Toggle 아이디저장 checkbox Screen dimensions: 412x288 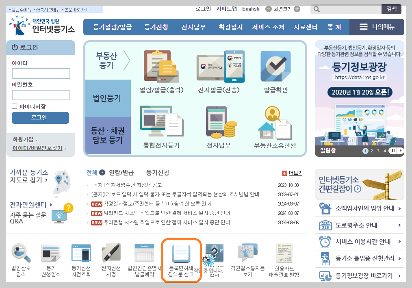point(15,106)
